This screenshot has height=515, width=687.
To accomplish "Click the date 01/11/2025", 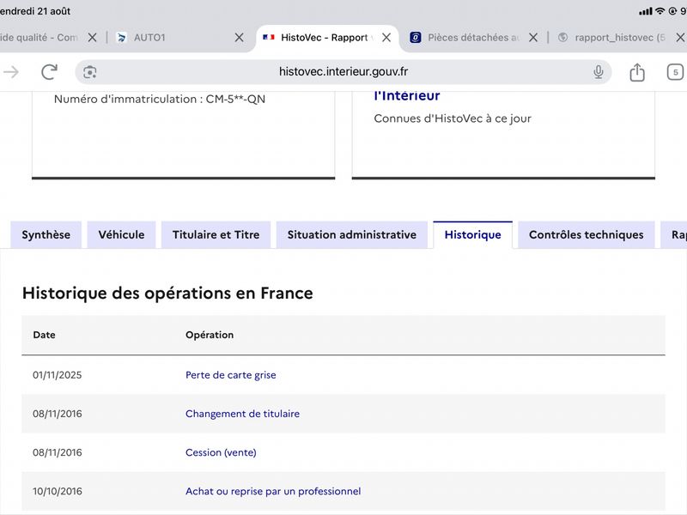I will tap(57, 375).
